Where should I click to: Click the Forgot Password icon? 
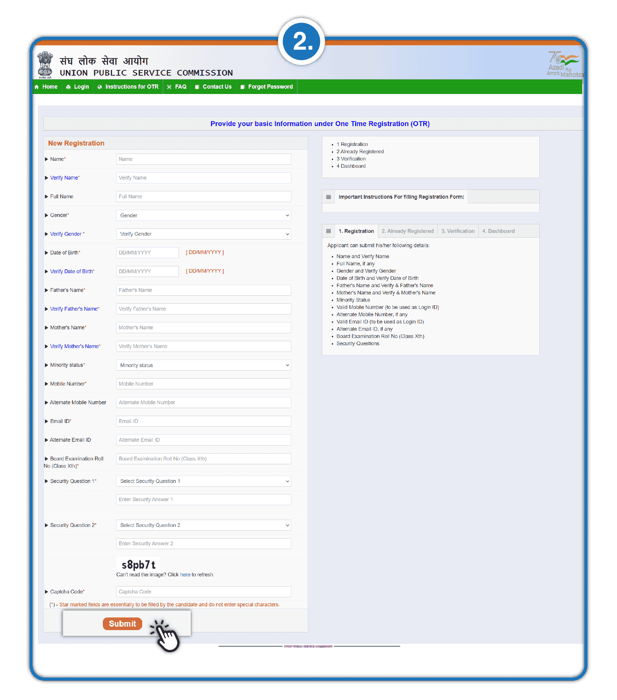[243, 87]
